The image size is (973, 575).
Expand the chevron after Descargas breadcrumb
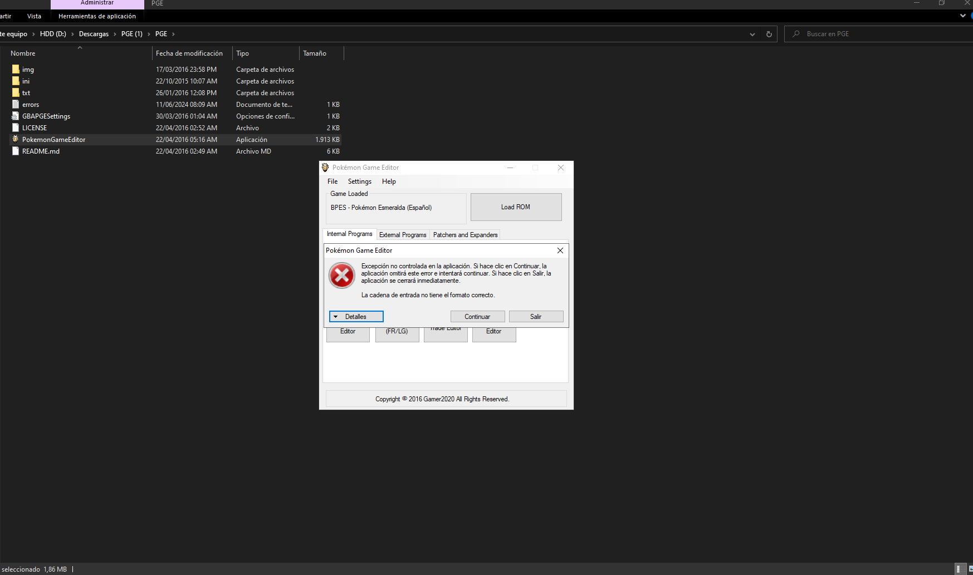115,34
